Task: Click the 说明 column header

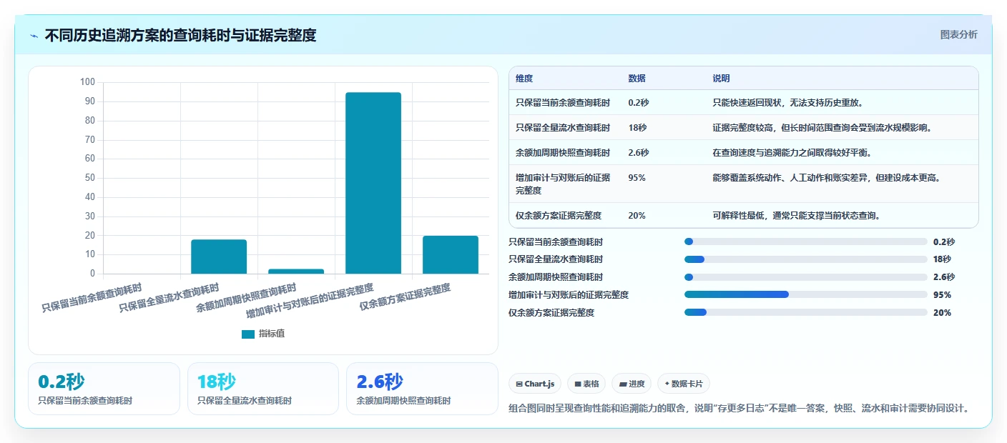Action: pyautogui.click(x=721, y=79)
